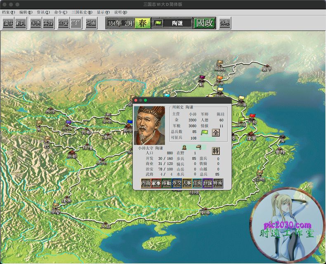Select the 南海 city on the map
This screenshot has height=264, width=326.
(205, 211)
